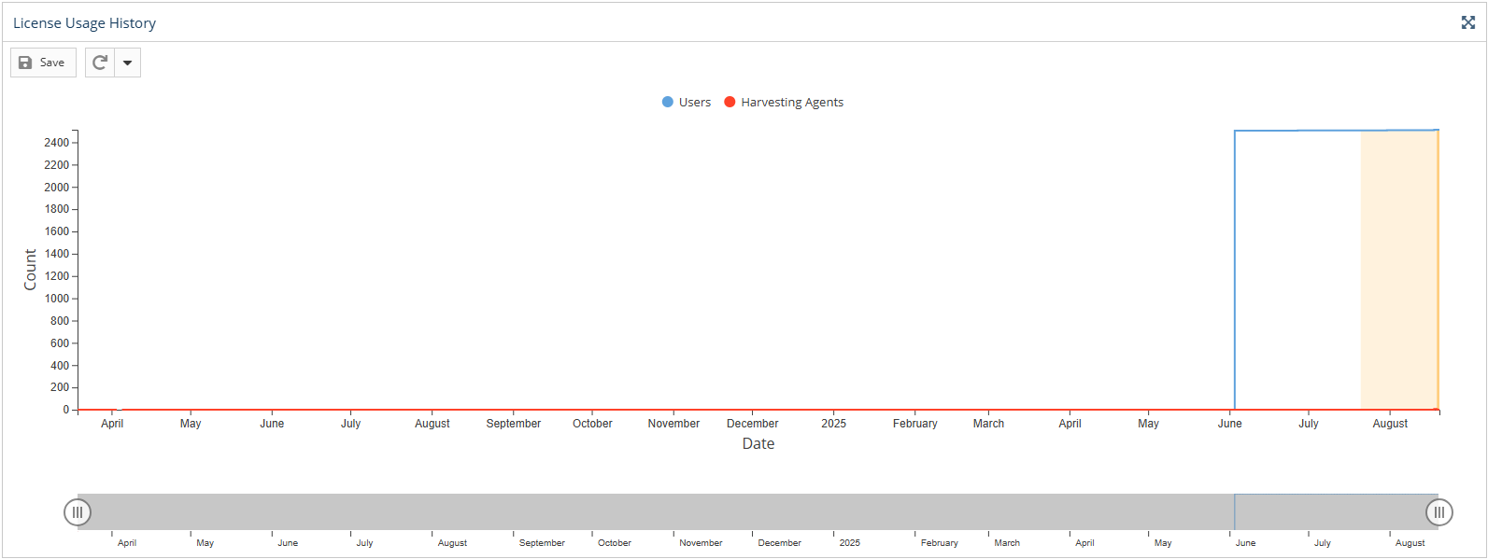This screenshot has width=1488, height=559.
Task: Click the March label in range navigator
Action: tap(1007, 543)
